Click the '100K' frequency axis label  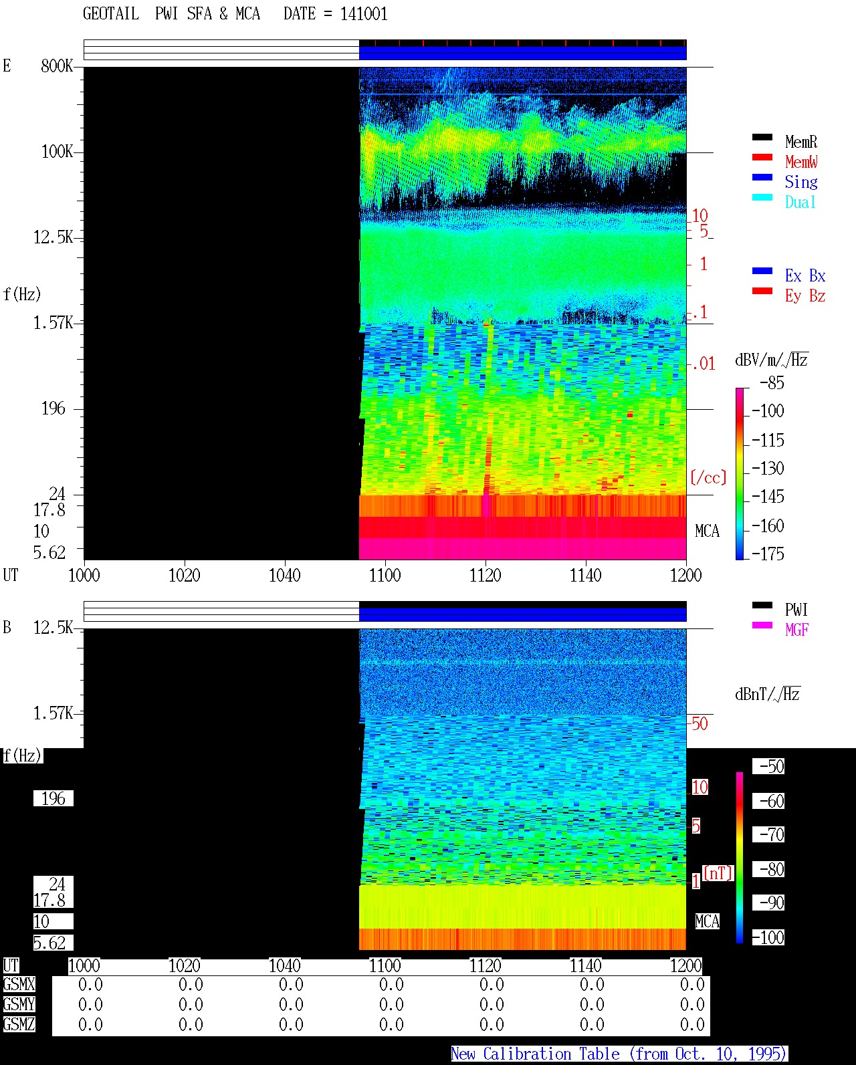tap(57, 151)
